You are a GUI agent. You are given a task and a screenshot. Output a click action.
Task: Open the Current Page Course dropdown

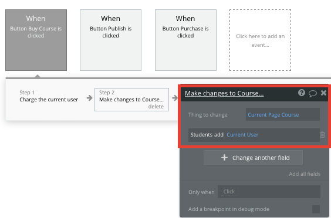283,114
